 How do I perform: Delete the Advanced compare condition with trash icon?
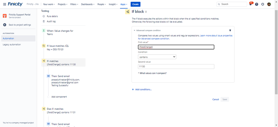pos(230,30)
